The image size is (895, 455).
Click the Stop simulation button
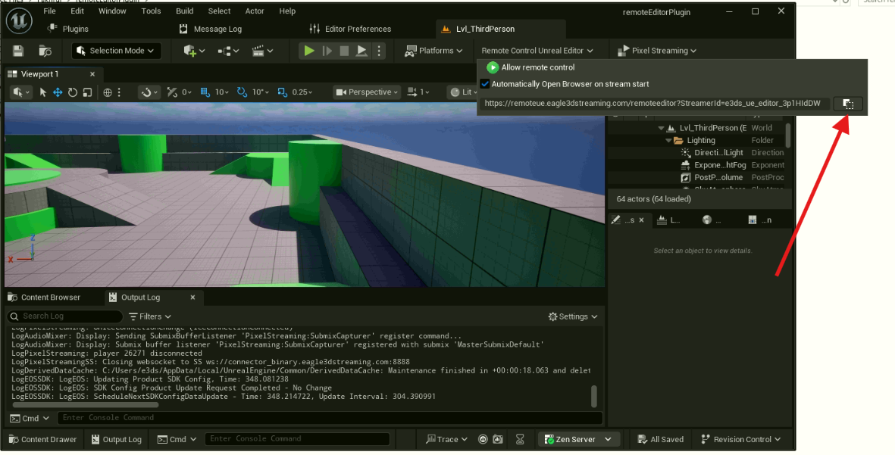pyautogui.click(x=344, y=51)
